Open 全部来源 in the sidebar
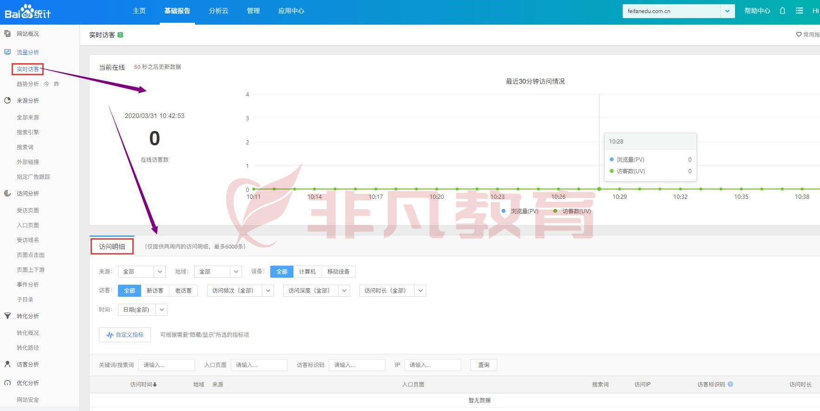820x411 pixels. 28,117
